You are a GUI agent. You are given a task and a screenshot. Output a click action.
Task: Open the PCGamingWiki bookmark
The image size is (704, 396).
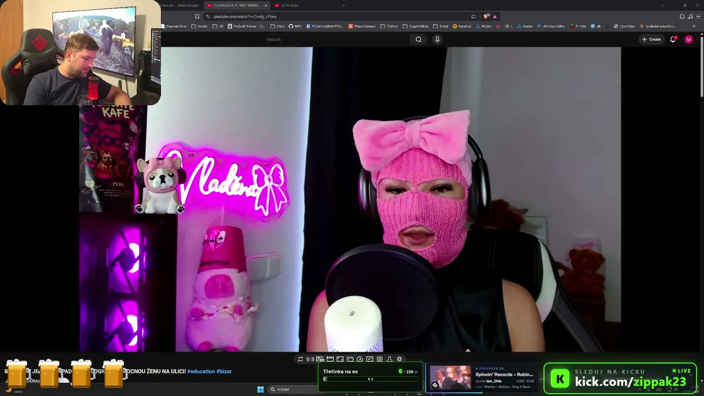coord(325,26)
